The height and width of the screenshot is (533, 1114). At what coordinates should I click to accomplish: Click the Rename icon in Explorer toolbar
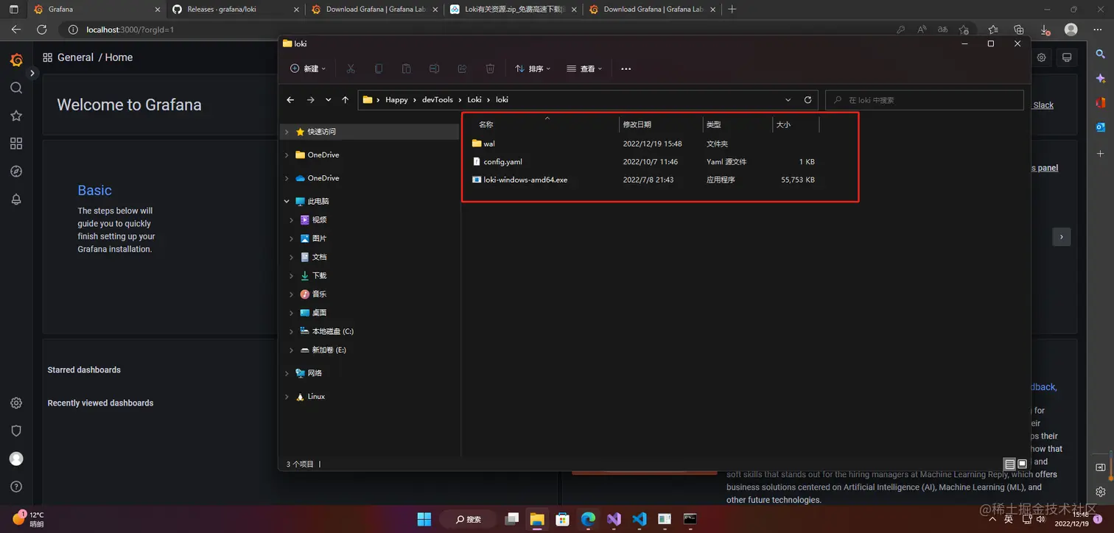tap(435, 68)
